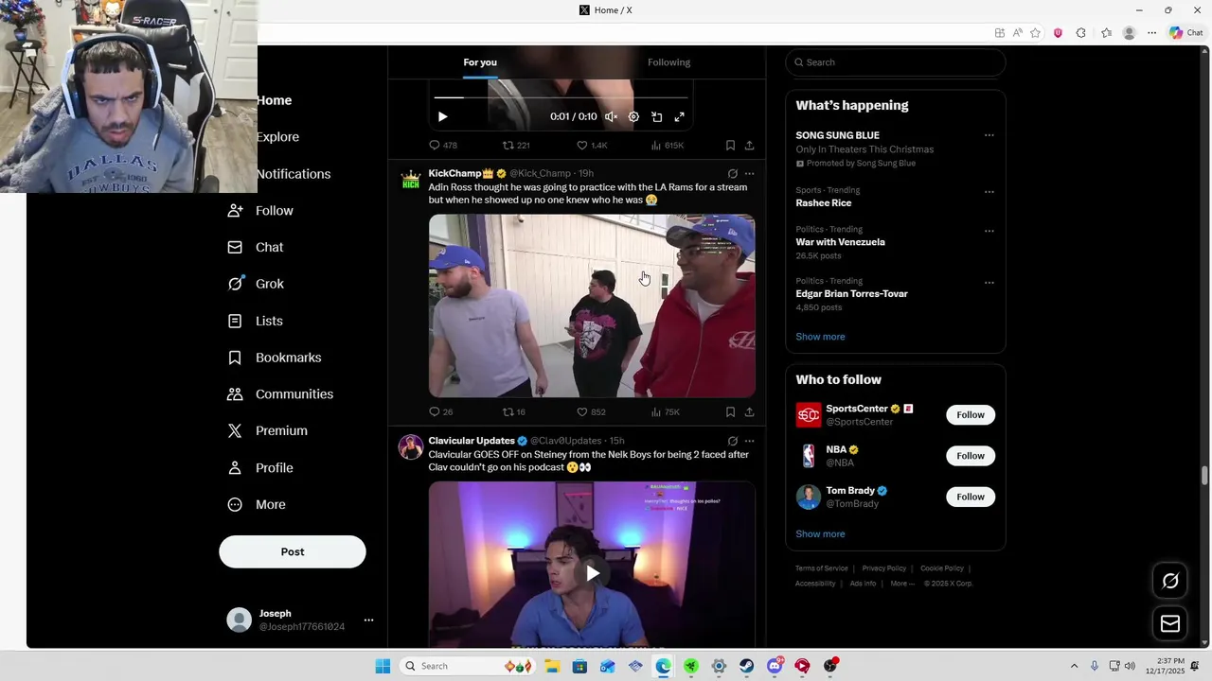The width and height of the screenshot is (1212, 681).
Task: Play the video at the top of the feed
Action: coord(442,116)
